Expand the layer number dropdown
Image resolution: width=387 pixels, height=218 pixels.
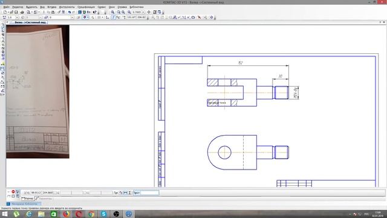click(72, 18)
